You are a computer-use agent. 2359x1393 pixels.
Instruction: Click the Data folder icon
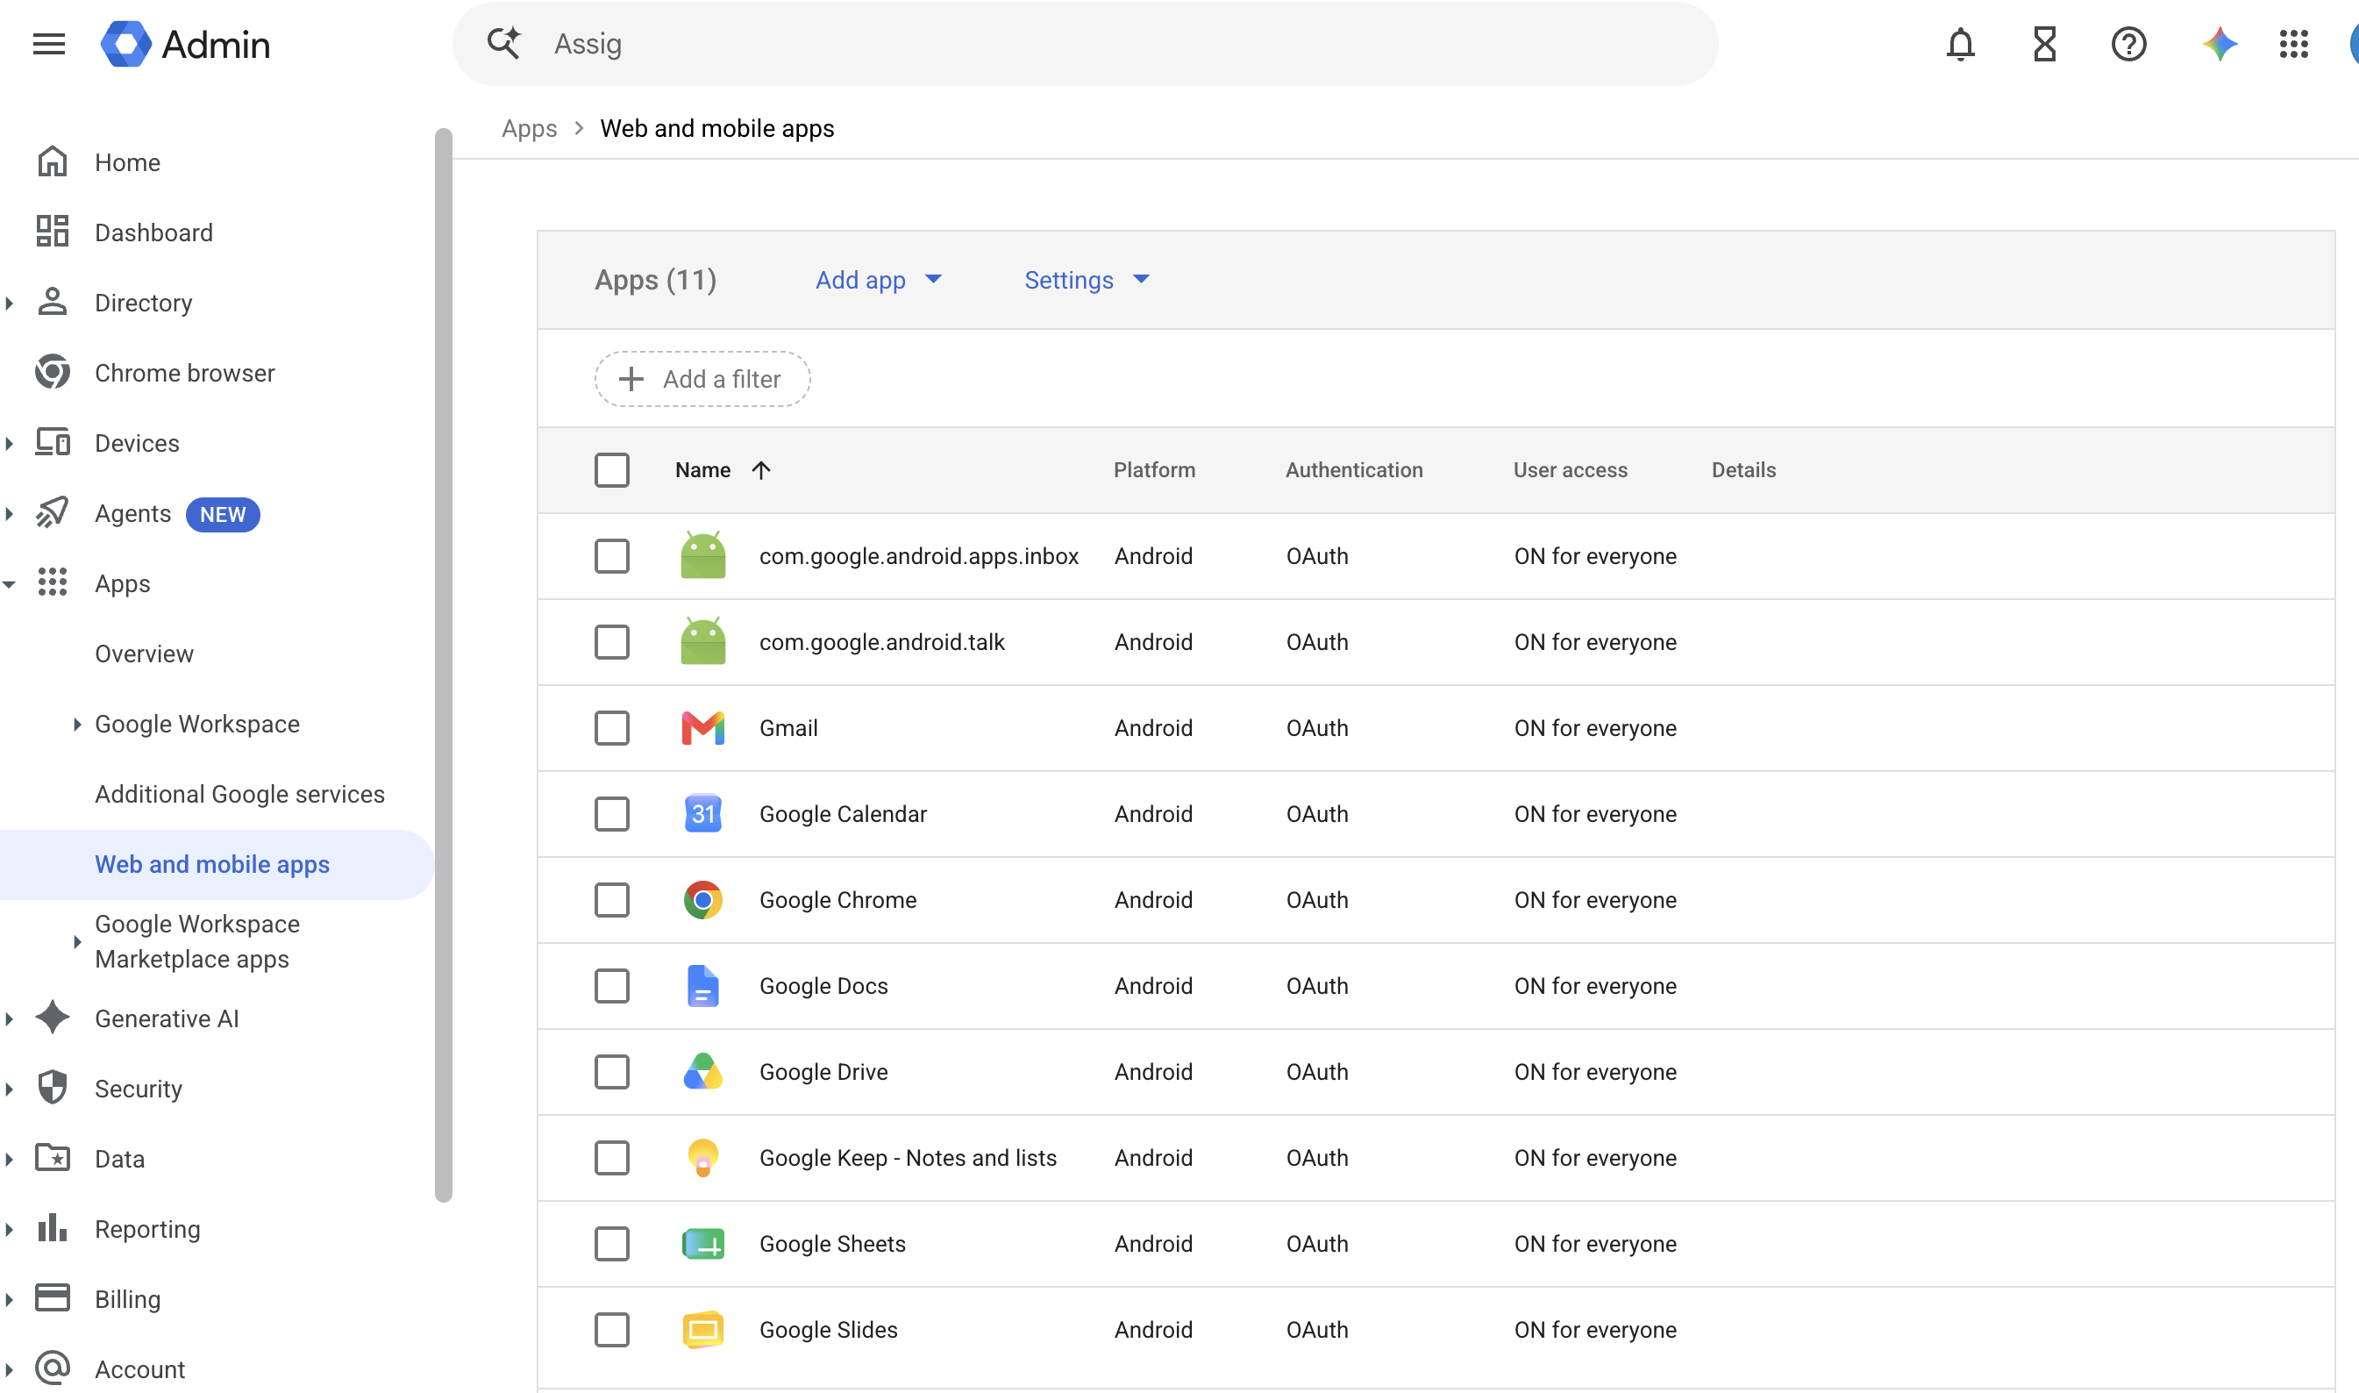click(x=53, y=1157)
